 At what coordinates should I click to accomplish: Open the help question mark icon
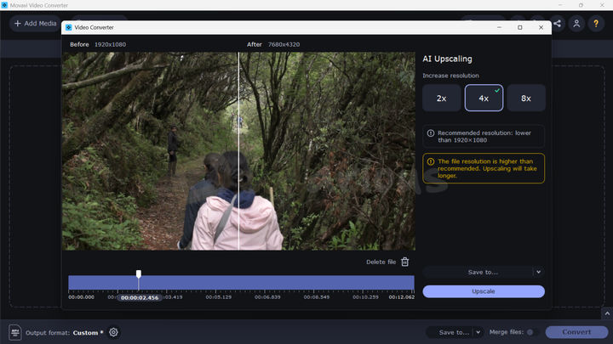pyautogui.click(x=598, y=24)
